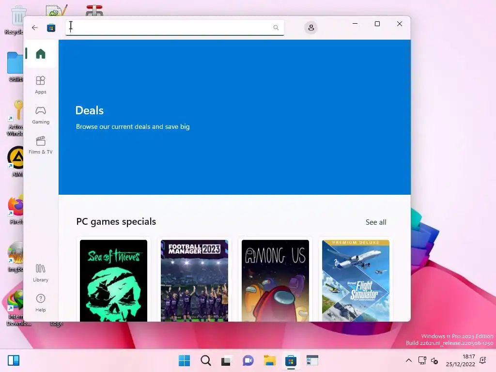Viewport: 496px width, 372px height.
Task: Click the magnifier icon in the search box
Action: [x=276, y=28]
